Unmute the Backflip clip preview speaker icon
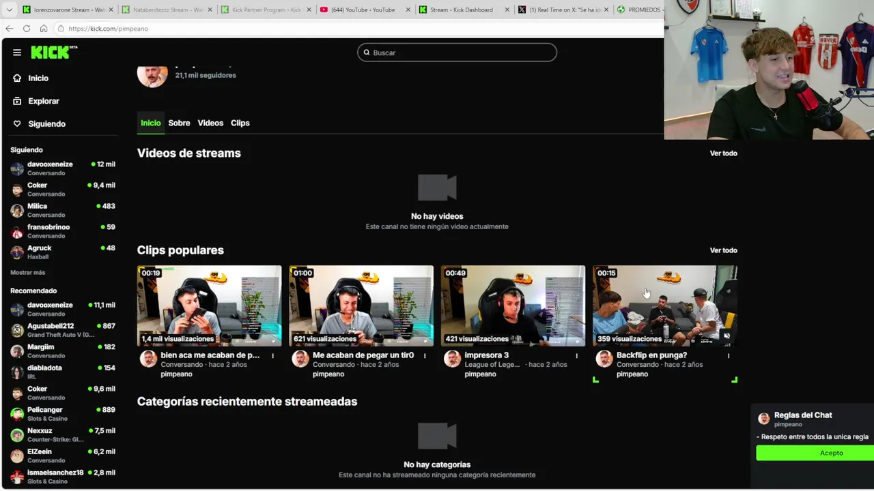This screenshot has width=874, height=491. pos(727,336)
